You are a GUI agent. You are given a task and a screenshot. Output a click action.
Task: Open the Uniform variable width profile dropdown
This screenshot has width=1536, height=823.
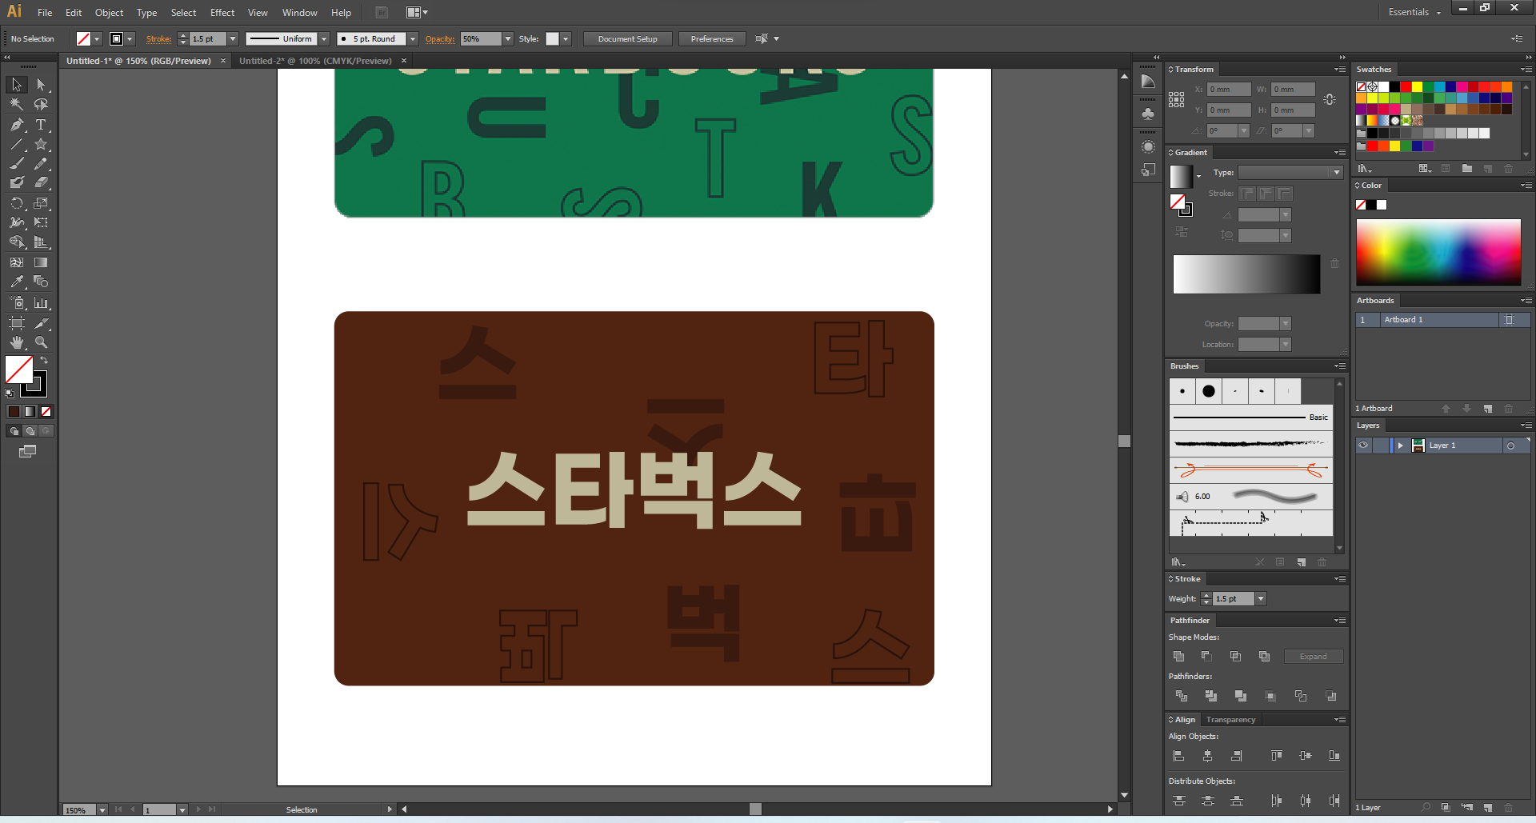tap(324, 38)
